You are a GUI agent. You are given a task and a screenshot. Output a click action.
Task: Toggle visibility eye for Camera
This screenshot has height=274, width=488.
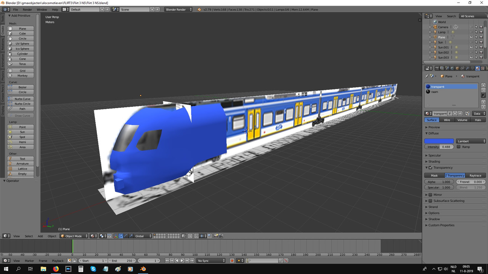pos(471,27)
